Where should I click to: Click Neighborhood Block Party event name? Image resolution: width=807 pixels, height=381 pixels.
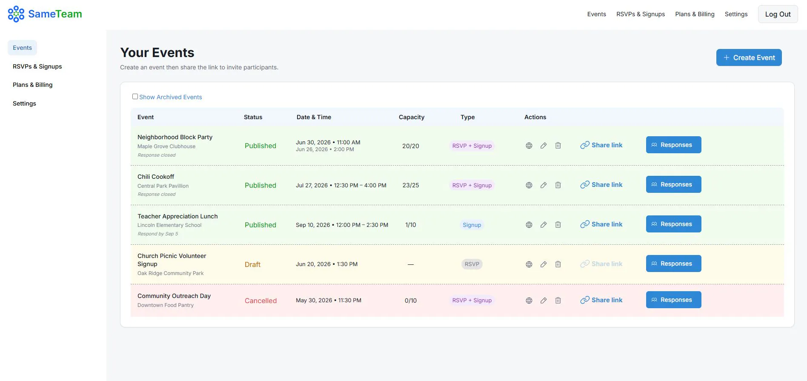175,137
